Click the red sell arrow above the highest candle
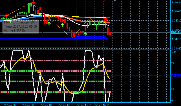 point(34,2)
